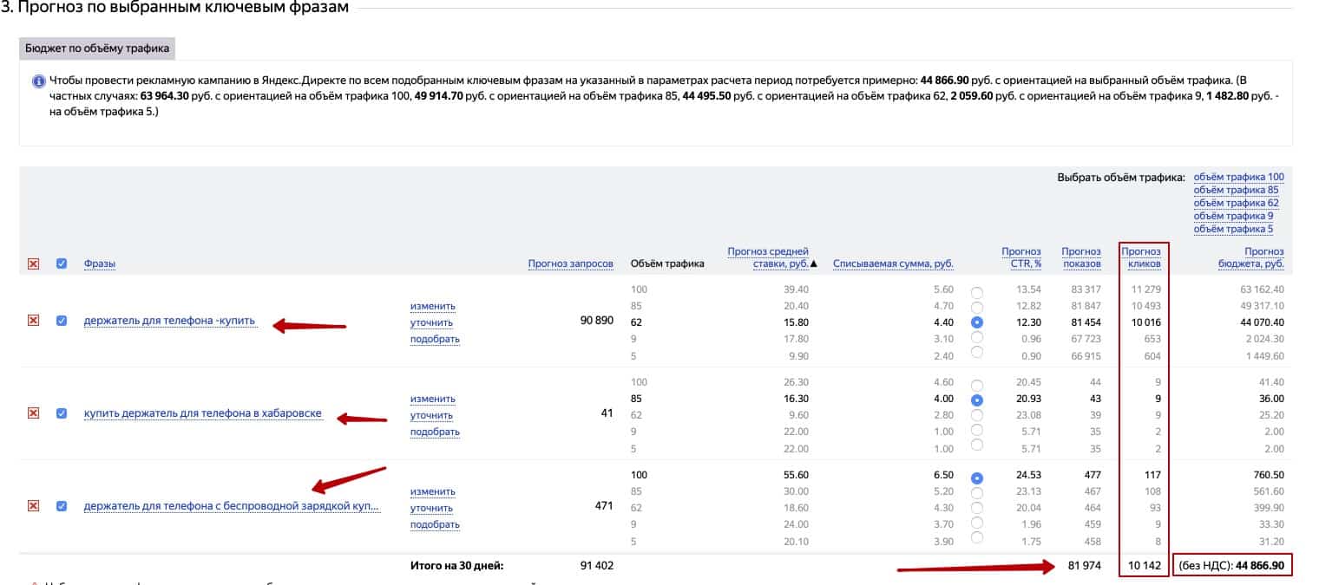Delete the 'купить держатель для телефона в хабаровске' row

click(34, 413)
